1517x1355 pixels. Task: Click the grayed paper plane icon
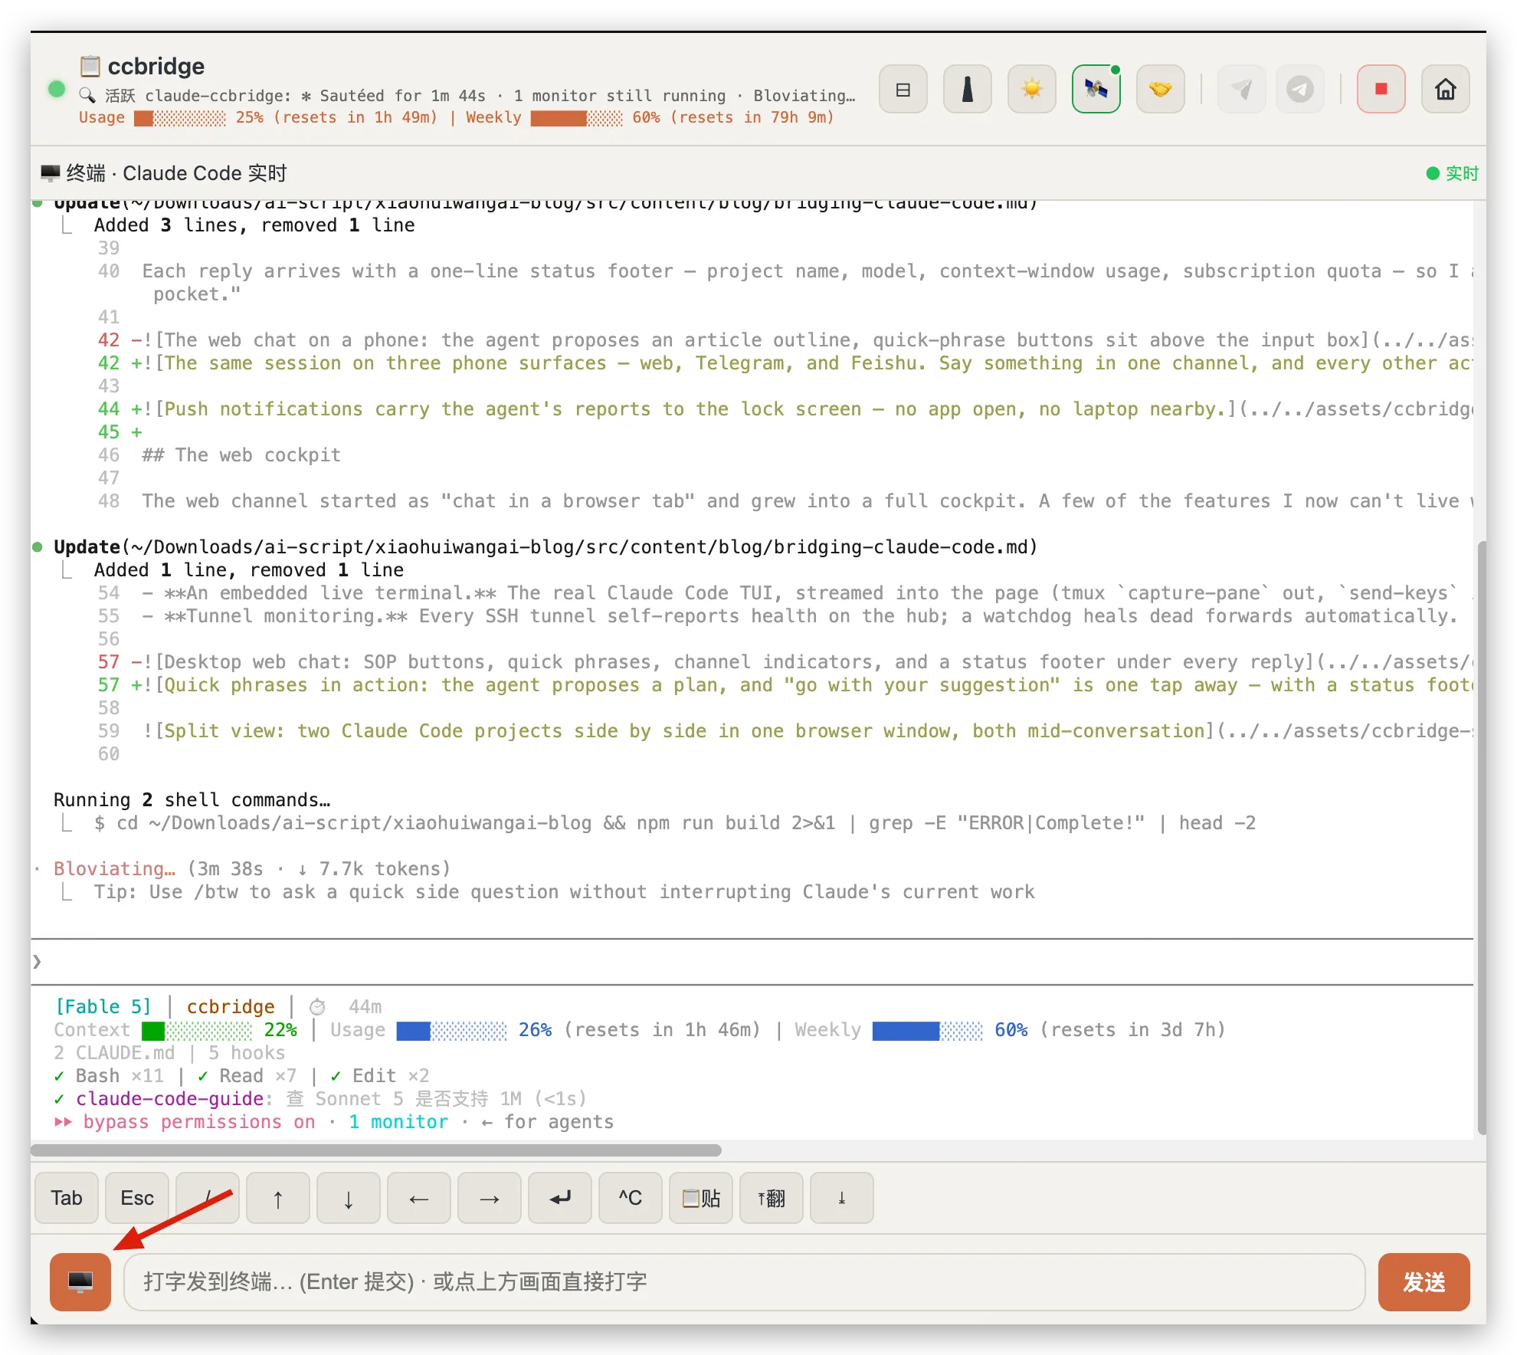click(x=1242, y=90)
